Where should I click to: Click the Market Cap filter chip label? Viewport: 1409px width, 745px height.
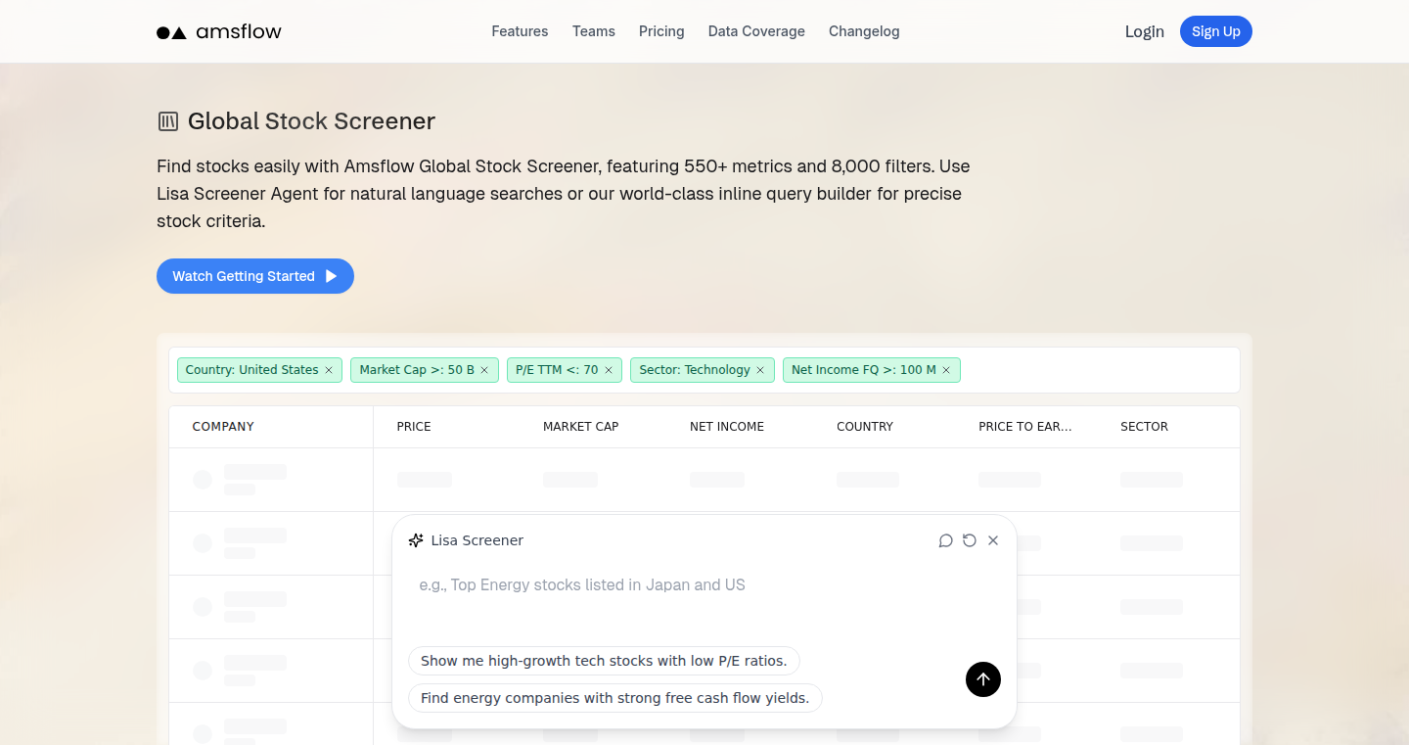[x=417, y=370]
